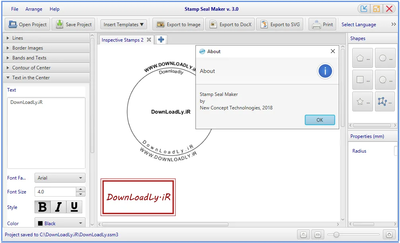
Task: Select the top circle shape button
Action: pos(385,58)
